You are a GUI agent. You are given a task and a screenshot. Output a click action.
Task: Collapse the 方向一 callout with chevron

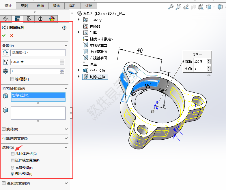(x=209, y=75)
